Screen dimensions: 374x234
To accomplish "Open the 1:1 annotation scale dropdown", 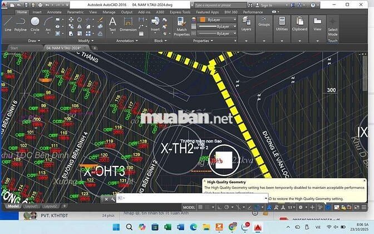I will (292, 207).
